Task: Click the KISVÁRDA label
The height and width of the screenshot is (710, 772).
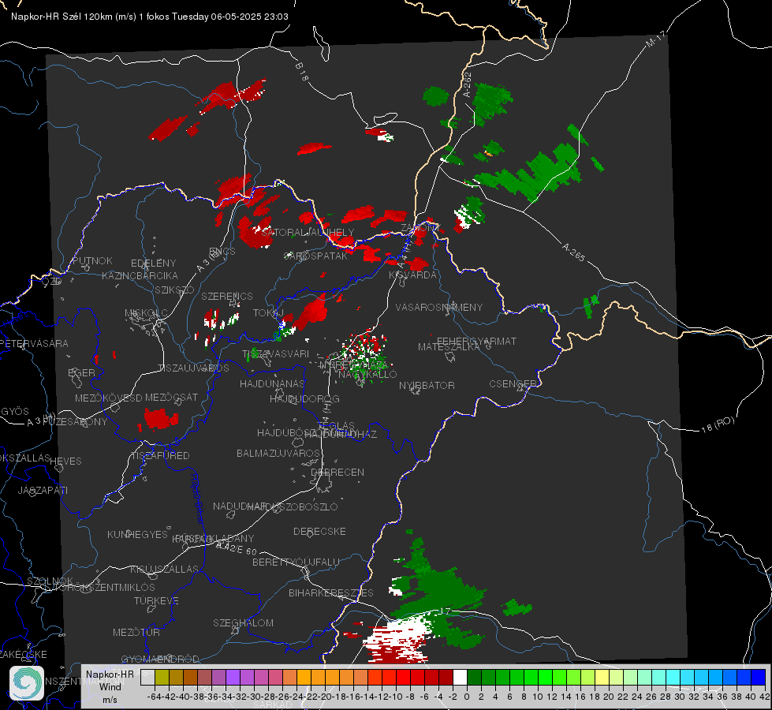Action: point(413,275)
